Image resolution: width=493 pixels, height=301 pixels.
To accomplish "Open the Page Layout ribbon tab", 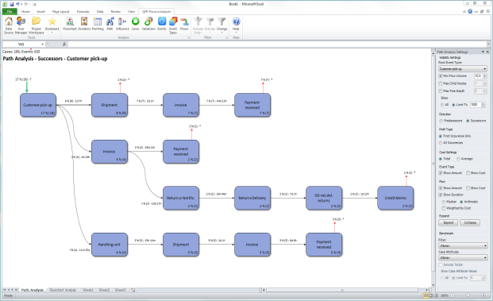I will [x=60, y=12].
